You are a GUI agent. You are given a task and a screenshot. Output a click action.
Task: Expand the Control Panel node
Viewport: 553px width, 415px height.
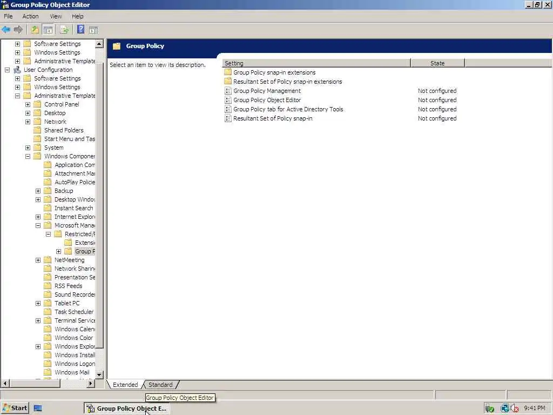(28, 104)
